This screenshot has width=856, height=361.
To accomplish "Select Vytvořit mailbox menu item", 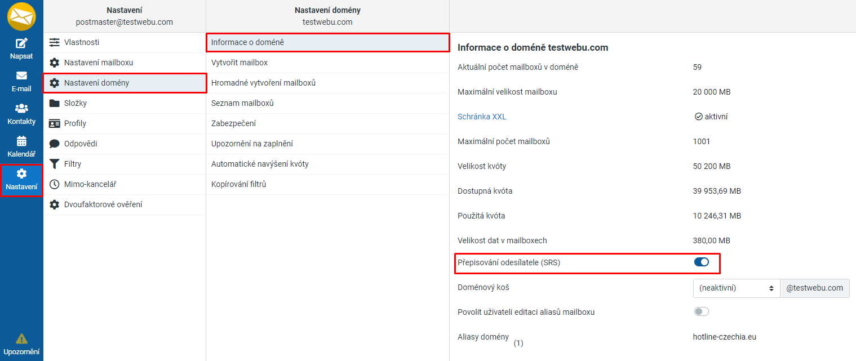I will click(x=327, y=63).
